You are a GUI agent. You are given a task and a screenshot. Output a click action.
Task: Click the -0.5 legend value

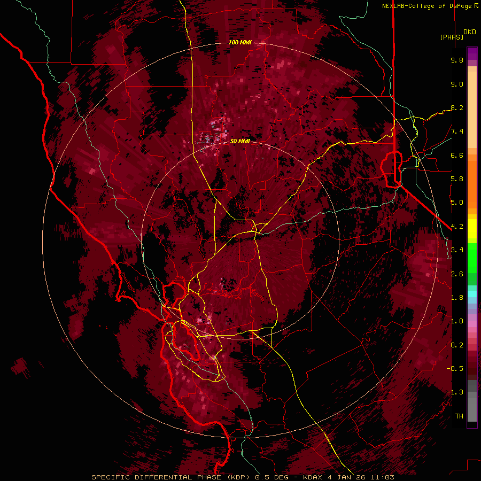[x=455, y=369]
